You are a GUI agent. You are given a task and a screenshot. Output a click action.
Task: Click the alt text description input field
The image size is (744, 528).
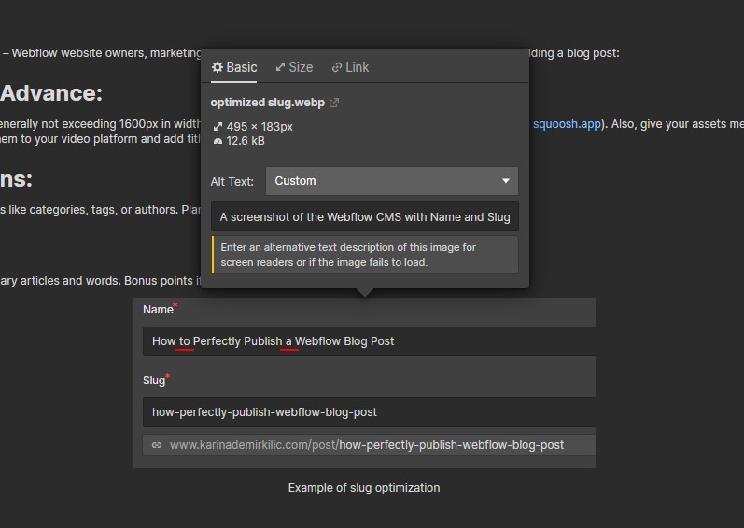click(365, 217)
